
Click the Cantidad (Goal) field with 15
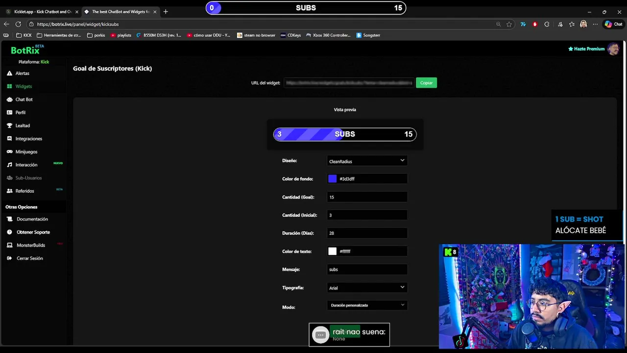[x=367, y=197]
